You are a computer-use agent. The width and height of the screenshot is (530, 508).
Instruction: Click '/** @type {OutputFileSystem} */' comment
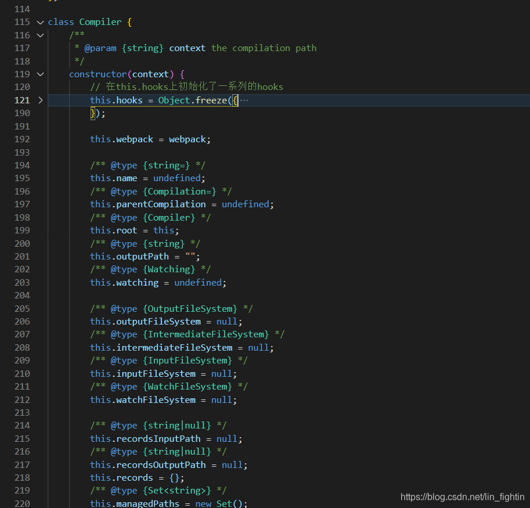171,309
